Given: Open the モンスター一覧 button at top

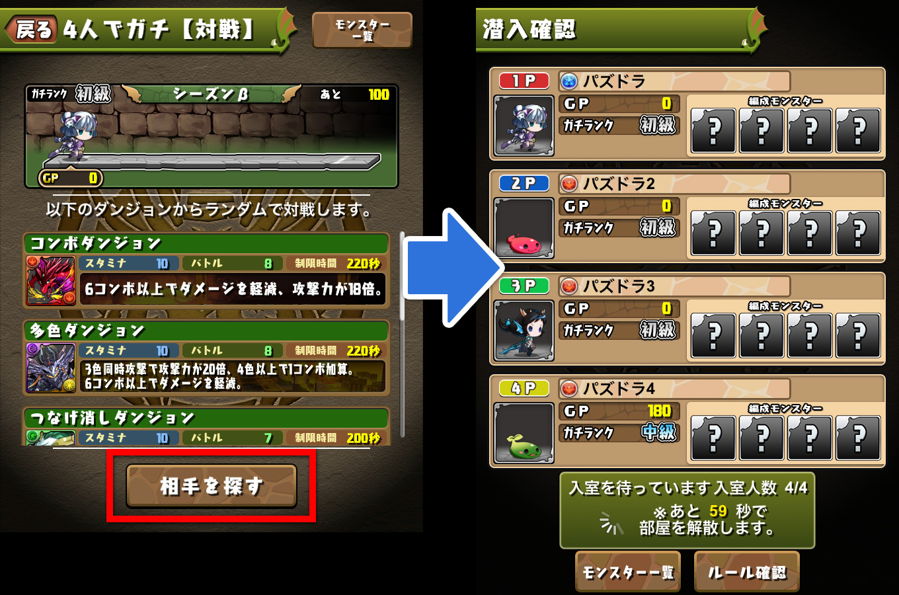Looking at the screenshot, I should pyautogui.click(x=362, y=30).
